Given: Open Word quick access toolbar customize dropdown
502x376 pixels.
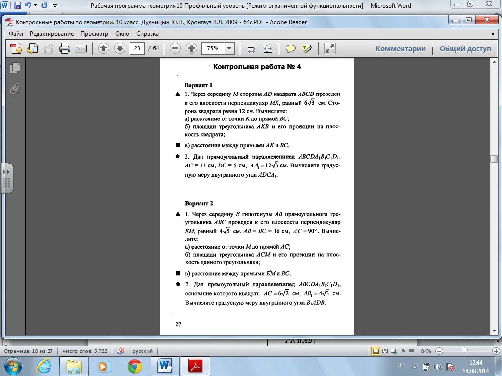Looking at the screenshot, I should coord(55,6).
